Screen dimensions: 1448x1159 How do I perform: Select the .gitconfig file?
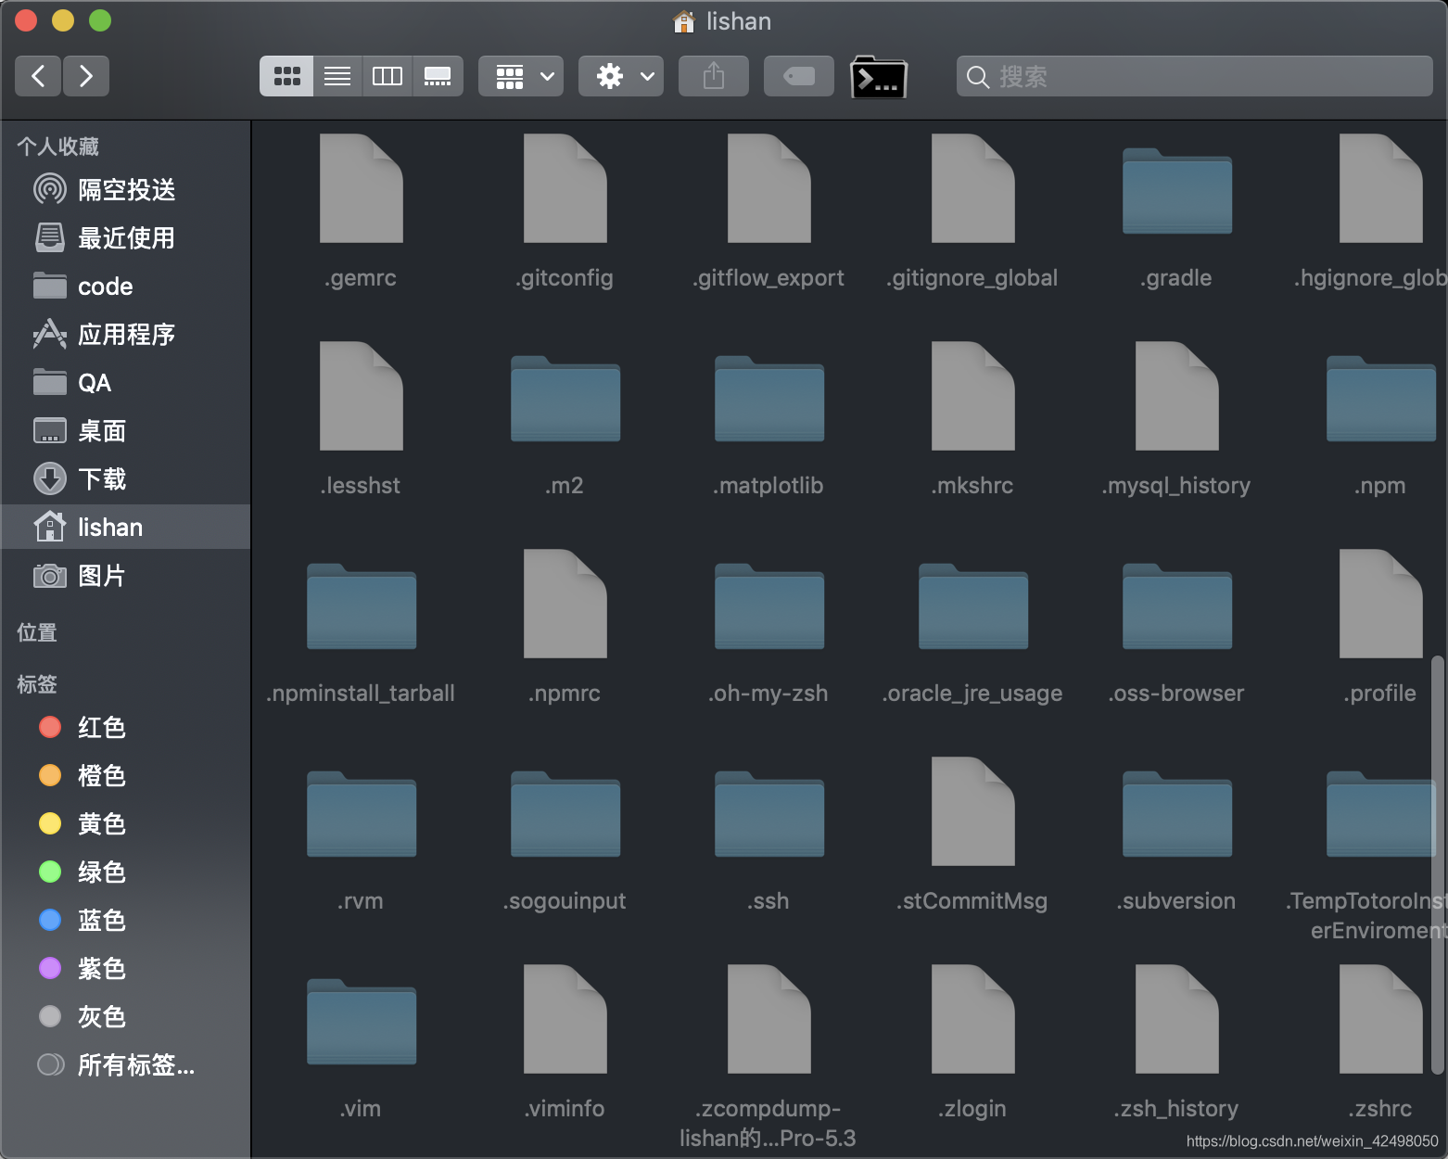coord(565,188)
